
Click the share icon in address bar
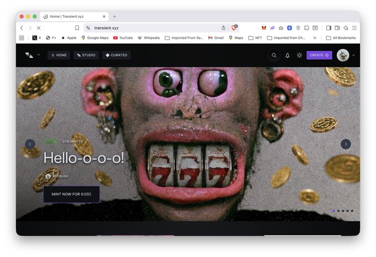tap(224, 28)
